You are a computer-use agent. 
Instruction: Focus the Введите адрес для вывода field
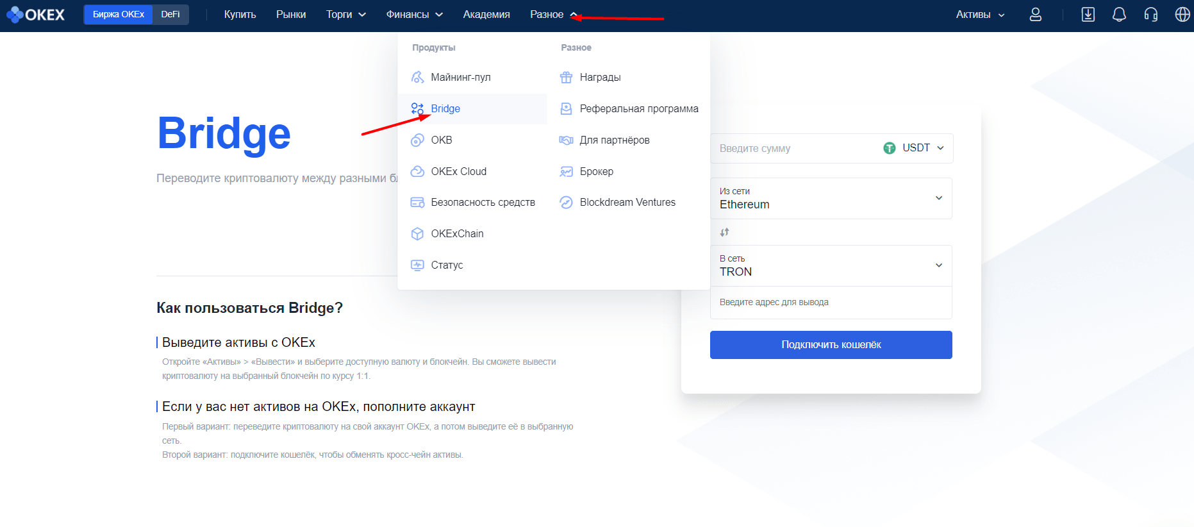click(x=831, y=303)
